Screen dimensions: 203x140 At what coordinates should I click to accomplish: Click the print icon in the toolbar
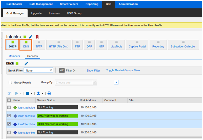[49, 93]
